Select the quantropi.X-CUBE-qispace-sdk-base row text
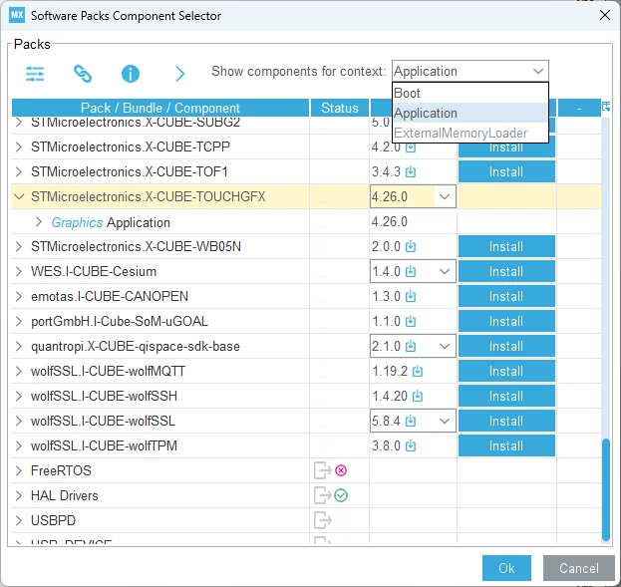The width and height of the screenshot is (621, 587). tap(136, 347)
